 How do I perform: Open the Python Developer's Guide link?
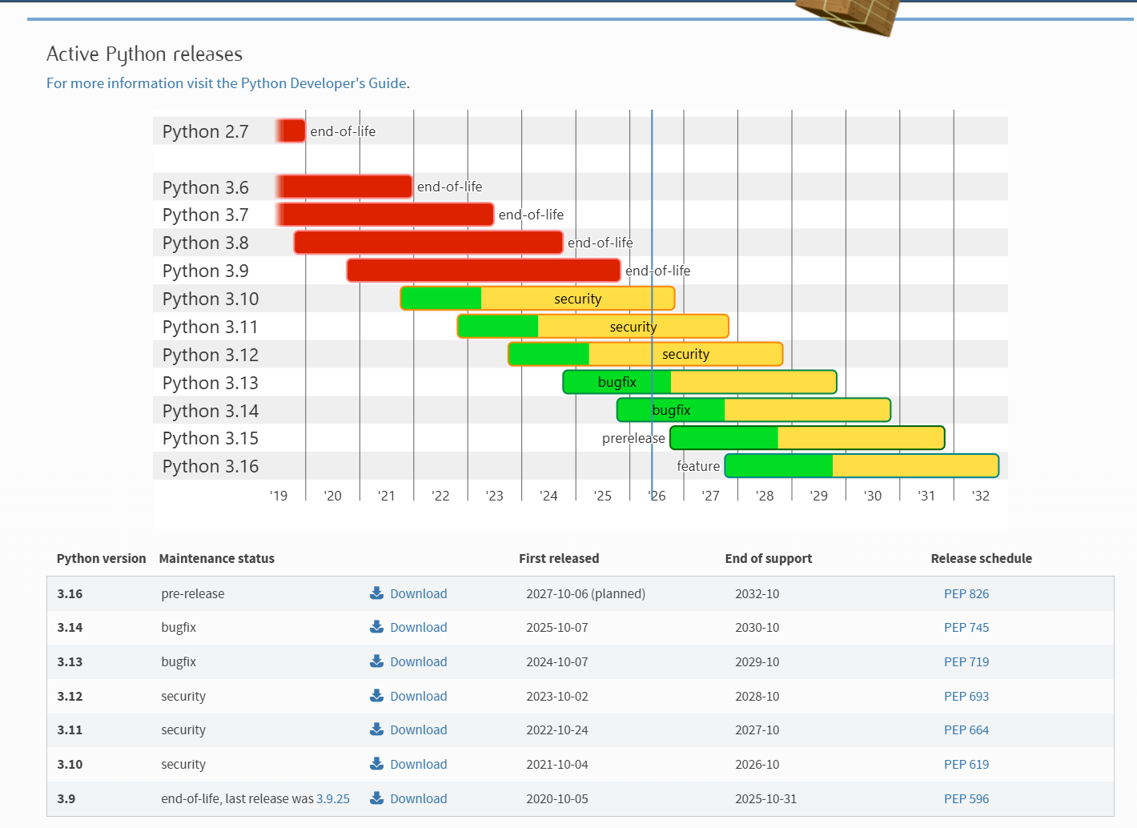[x=228, y=83]
